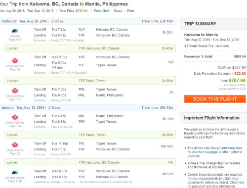Click the China Airlines logo for Flight 31
The height and width of the screenshot is (188, 247).
click(x=15, y=61)
